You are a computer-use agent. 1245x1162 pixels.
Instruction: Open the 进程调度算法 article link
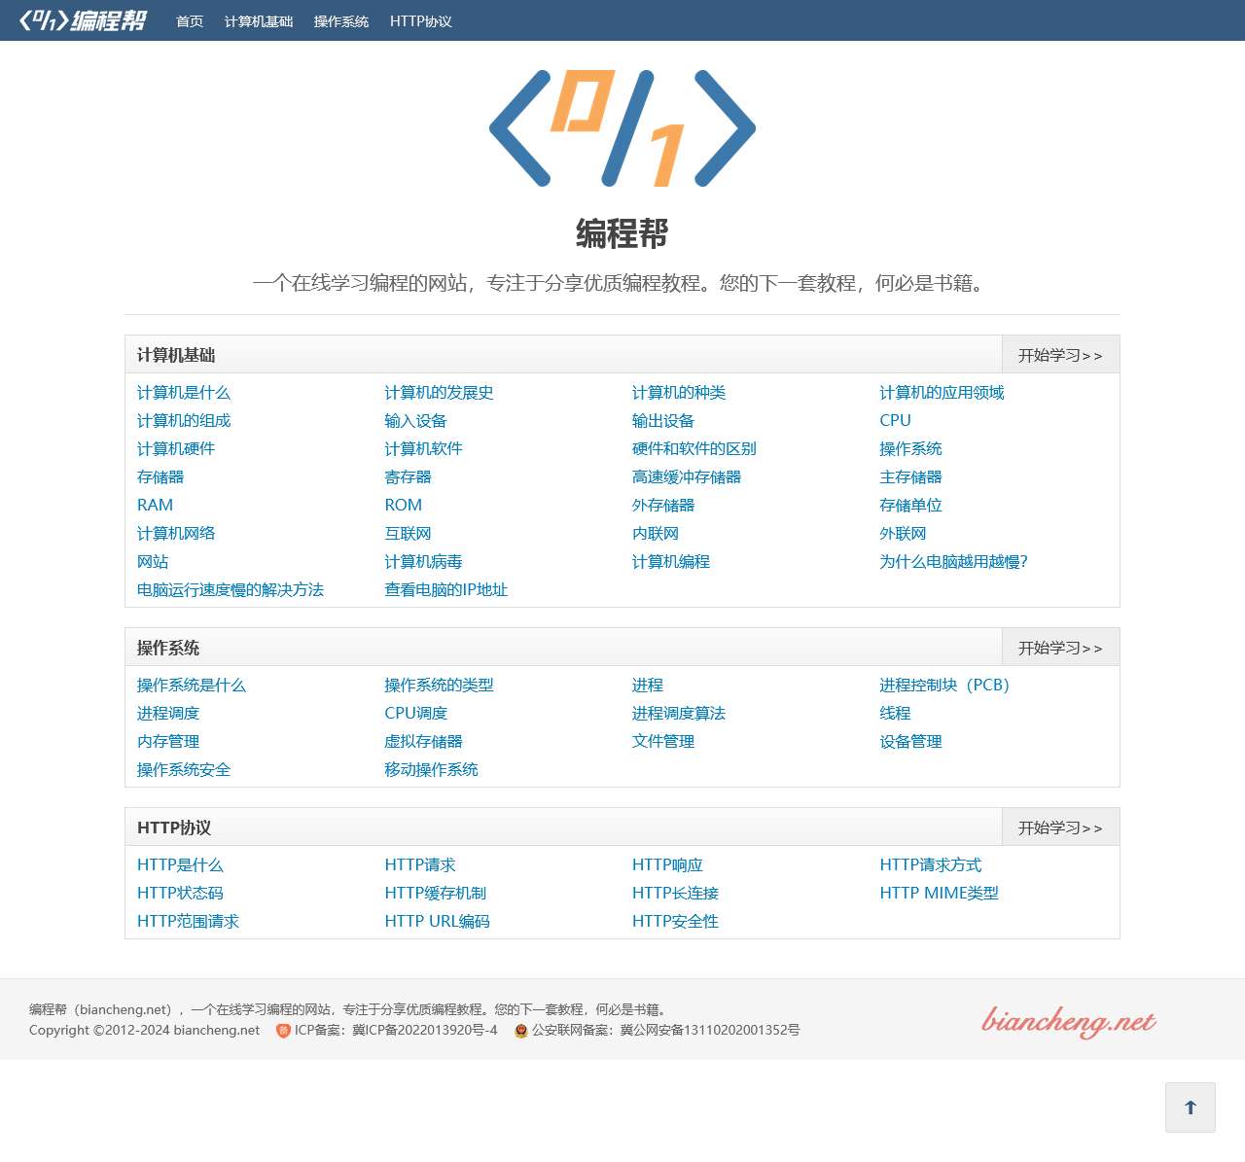pos(678,713)
